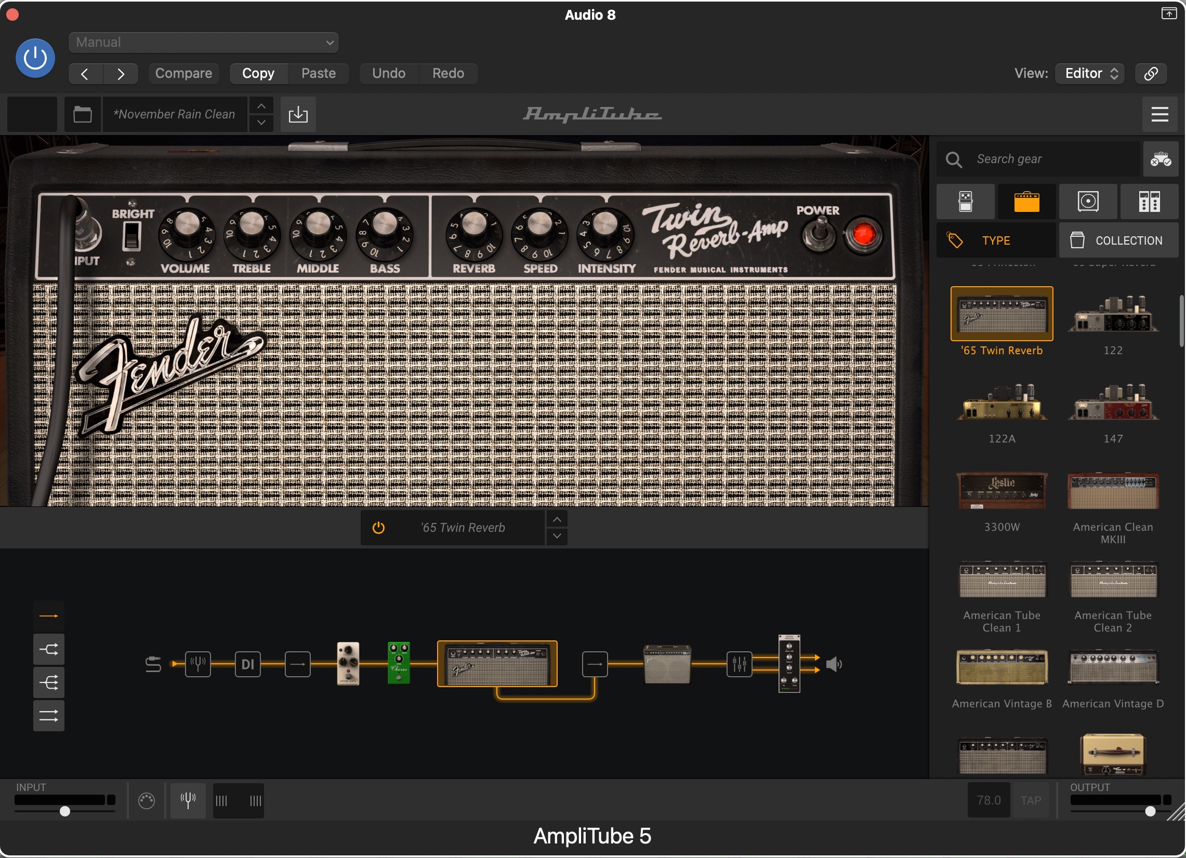Select the green Chorus pedal in chain
This screenshot has width=1186, height=858.
399,664
